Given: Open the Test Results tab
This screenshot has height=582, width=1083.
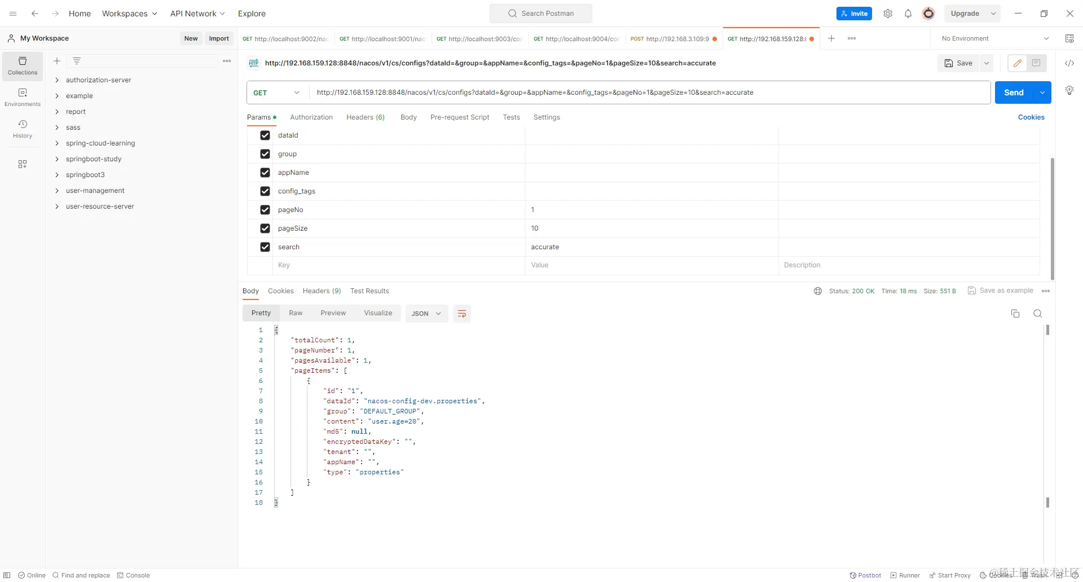Looking at the screenshot, I should pyautogui.click(x=369, y=291).
